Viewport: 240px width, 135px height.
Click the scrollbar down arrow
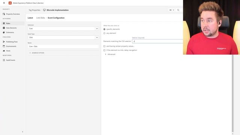point(232,133)
